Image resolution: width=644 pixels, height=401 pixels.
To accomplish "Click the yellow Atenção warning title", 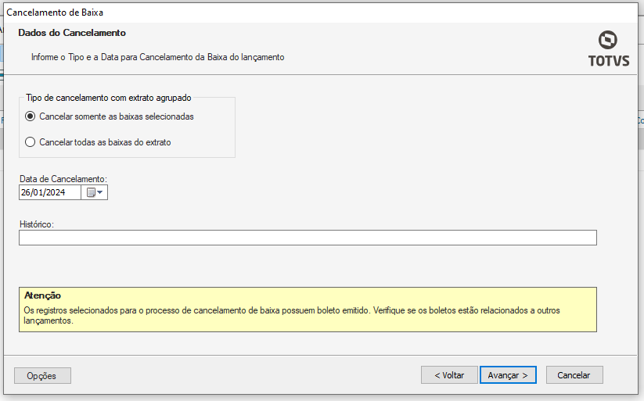I will [x=43, y=295].
